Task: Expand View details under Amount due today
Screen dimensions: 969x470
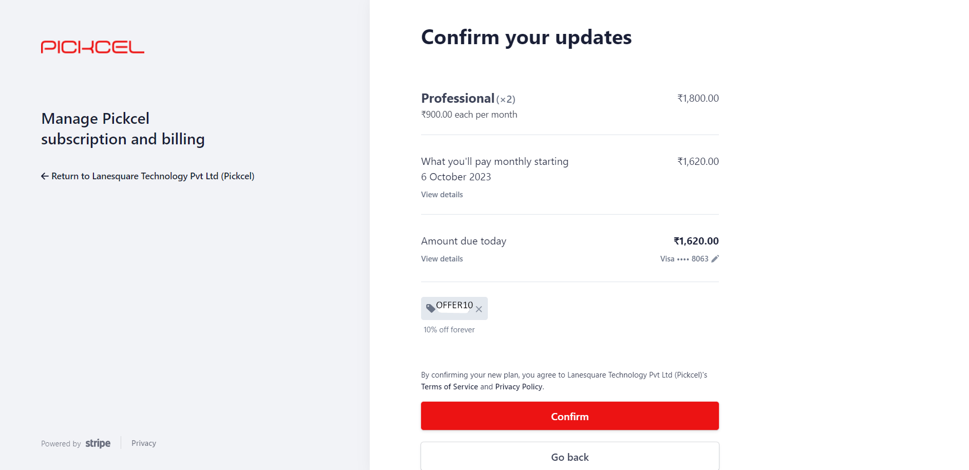Action: [441, 258]
